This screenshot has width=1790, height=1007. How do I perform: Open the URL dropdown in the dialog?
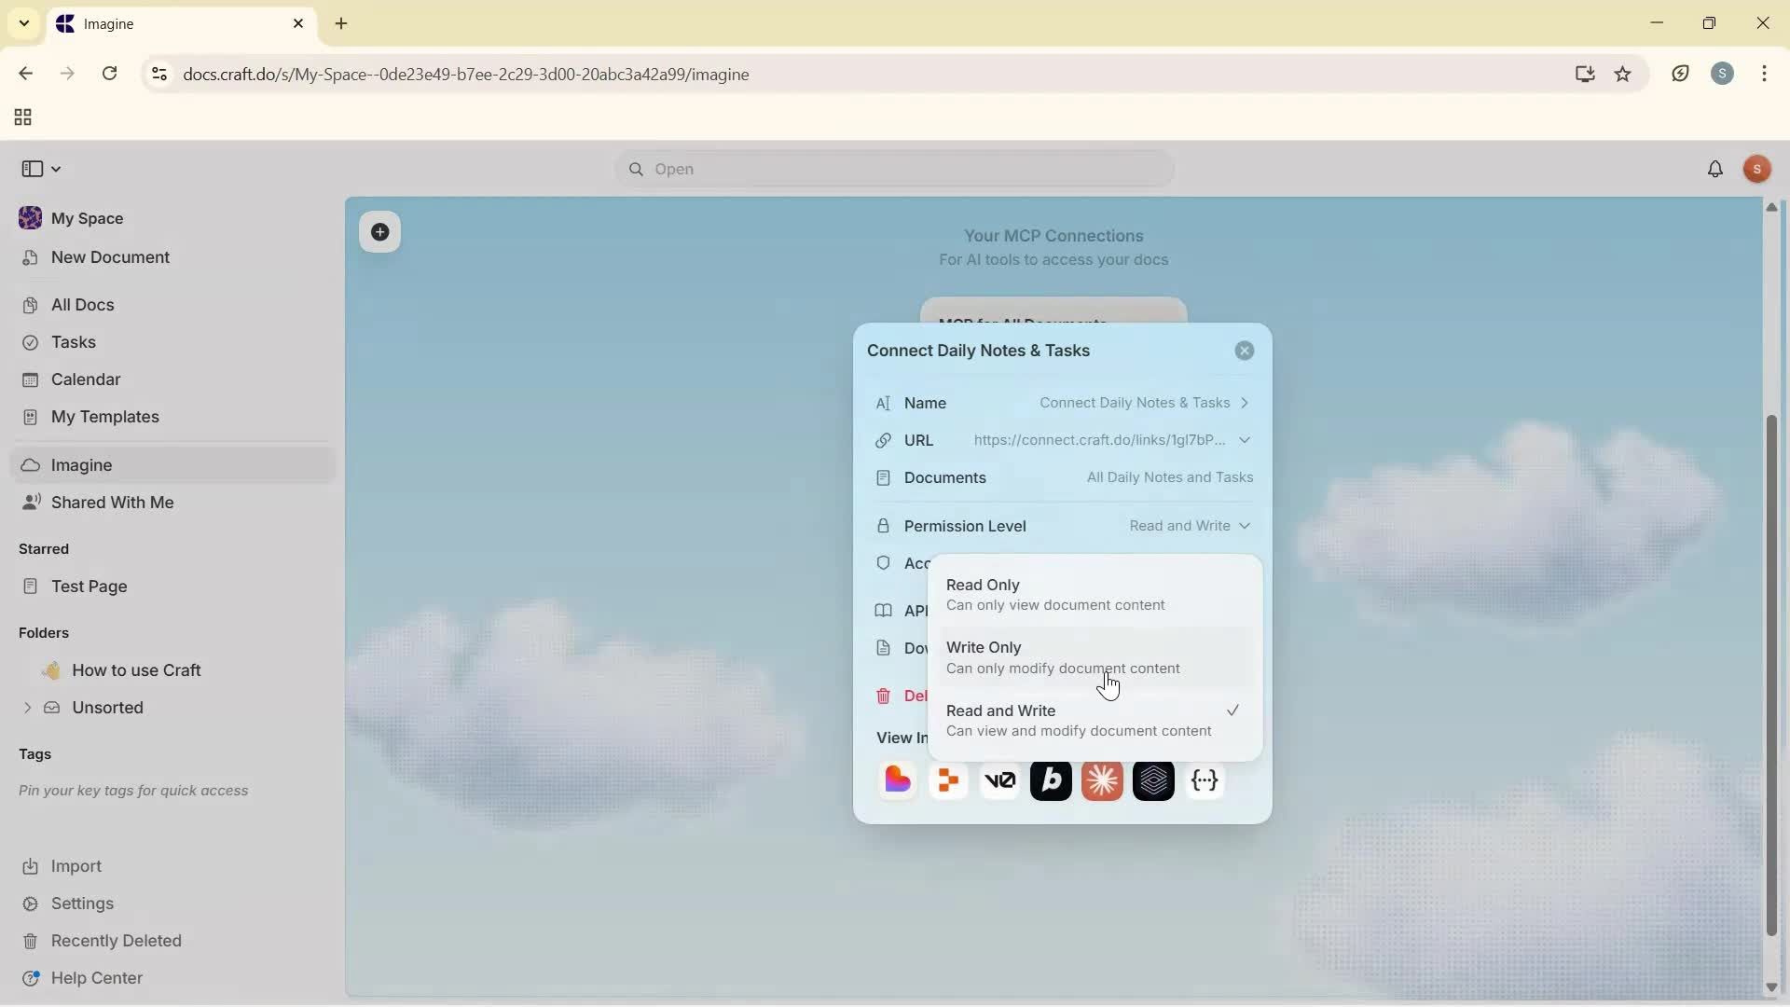[1246, 440]
